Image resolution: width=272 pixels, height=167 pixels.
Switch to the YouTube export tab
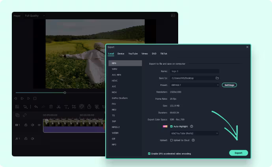point(133,54)
